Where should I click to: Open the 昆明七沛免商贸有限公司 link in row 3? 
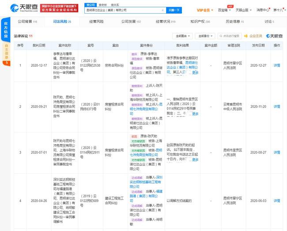coord(146,152)
